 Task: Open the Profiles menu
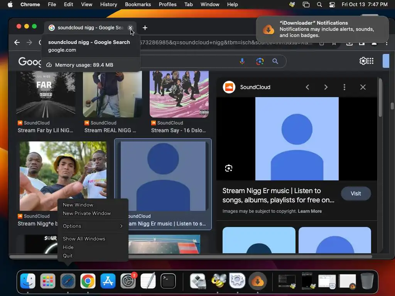167,5
